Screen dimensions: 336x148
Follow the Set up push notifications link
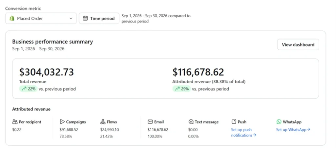click(x=244, y=132)
